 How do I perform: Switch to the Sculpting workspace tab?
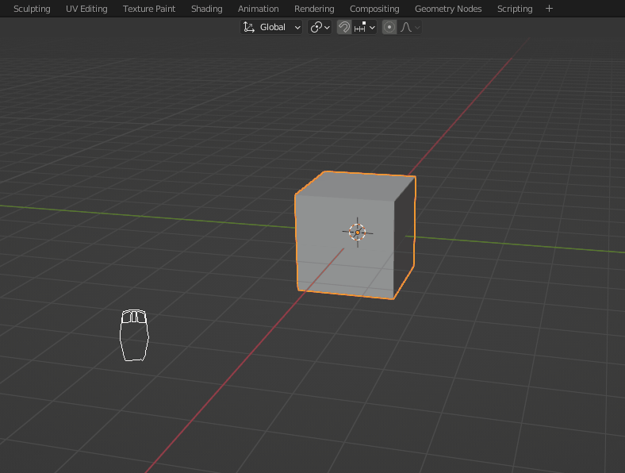coord(32,9)
